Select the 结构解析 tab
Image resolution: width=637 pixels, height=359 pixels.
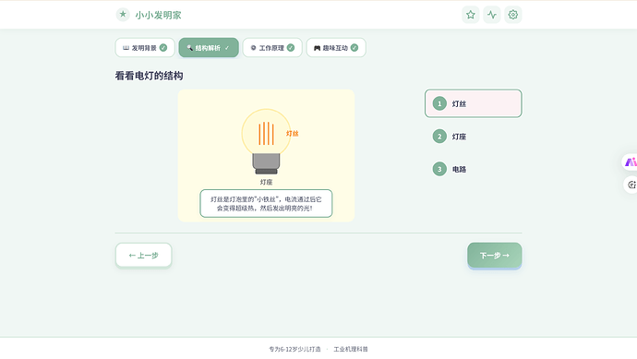pyautogui.click(x=209, y=48)
